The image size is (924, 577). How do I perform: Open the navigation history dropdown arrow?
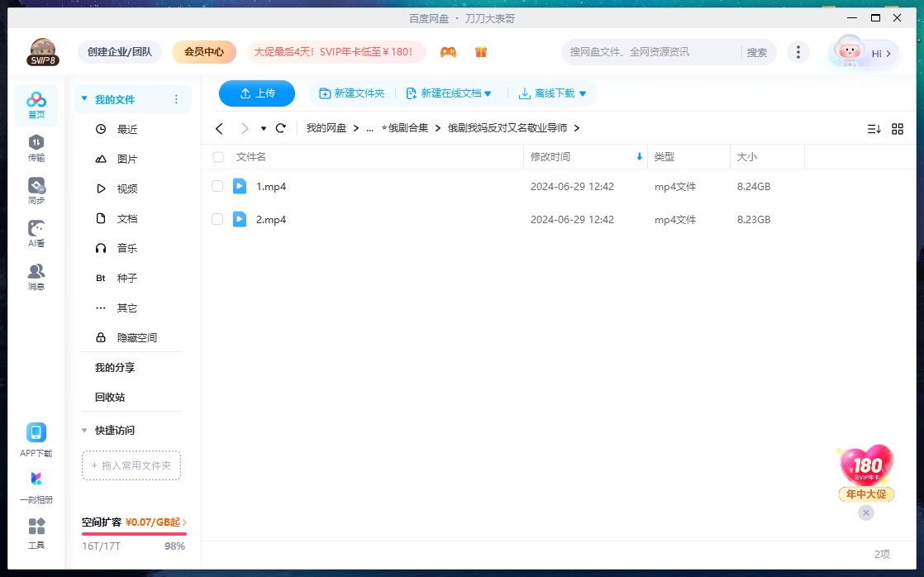(264, 128)
